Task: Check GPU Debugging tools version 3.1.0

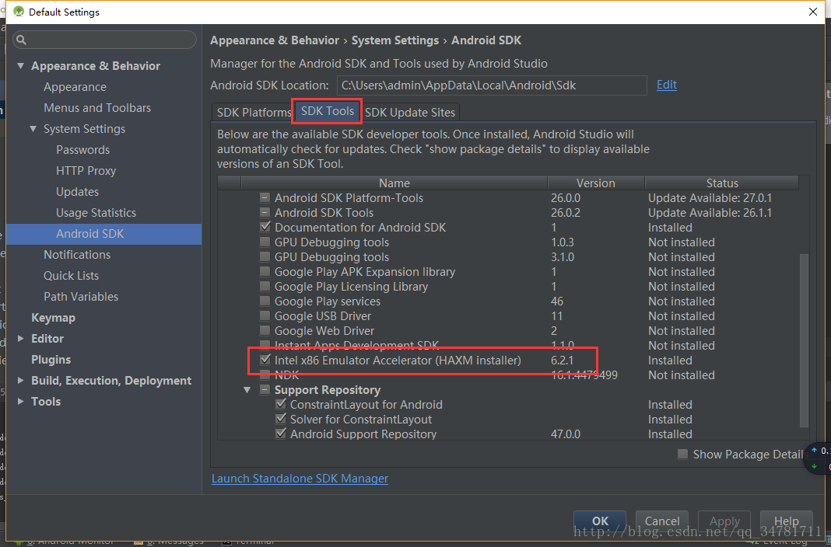Action: [x=265, y=257]
